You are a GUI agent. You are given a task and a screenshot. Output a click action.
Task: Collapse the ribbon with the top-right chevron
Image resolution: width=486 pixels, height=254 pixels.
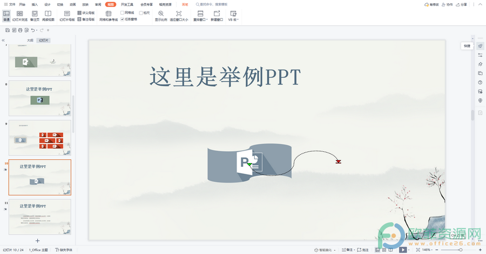[480, 5]
